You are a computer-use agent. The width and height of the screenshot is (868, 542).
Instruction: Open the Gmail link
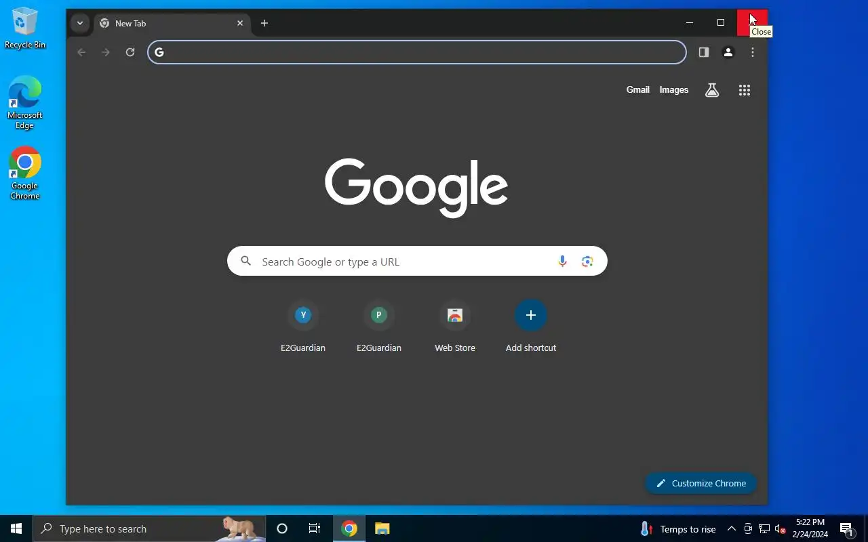point(638,89)
